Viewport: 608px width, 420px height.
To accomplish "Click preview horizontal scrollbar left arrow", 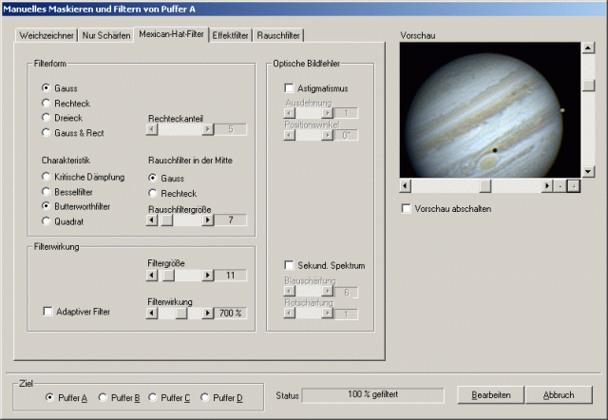I will coord(406,186).
